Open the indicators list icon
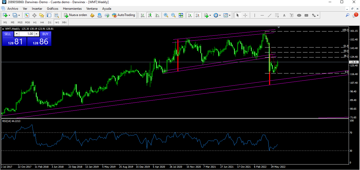The image size is (360, 170). coord(206,15)
